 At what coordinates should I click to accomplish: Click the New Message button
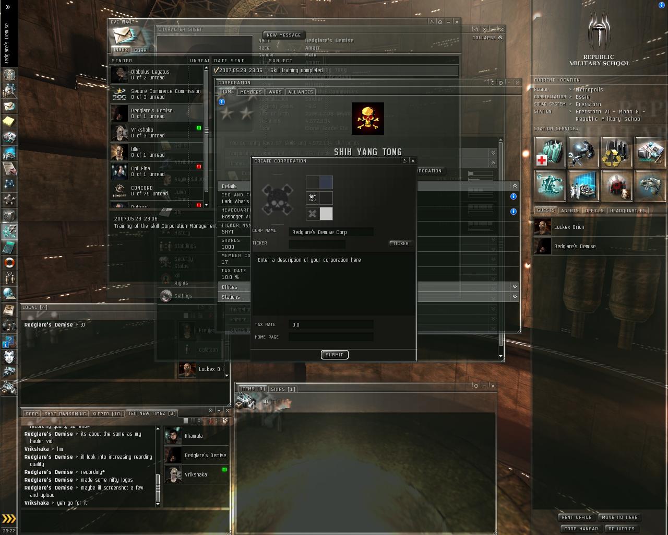[283, 36]
